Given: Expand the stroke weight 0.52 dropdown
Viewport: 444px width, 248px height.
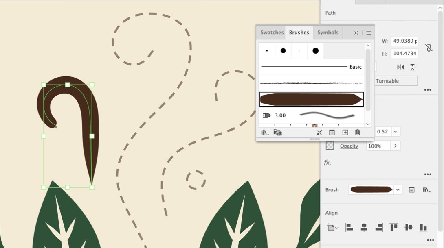Looking at the screenshot, I should pos(395,131).
